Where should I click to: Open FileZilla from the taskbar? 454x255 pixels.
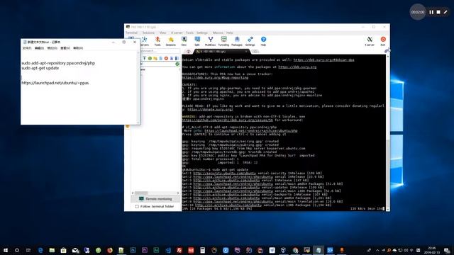click(x=179, y=250)
